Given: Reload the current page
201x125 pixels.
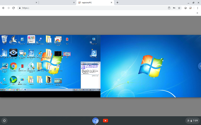Looking at the screenshot, I should (14, 8).
